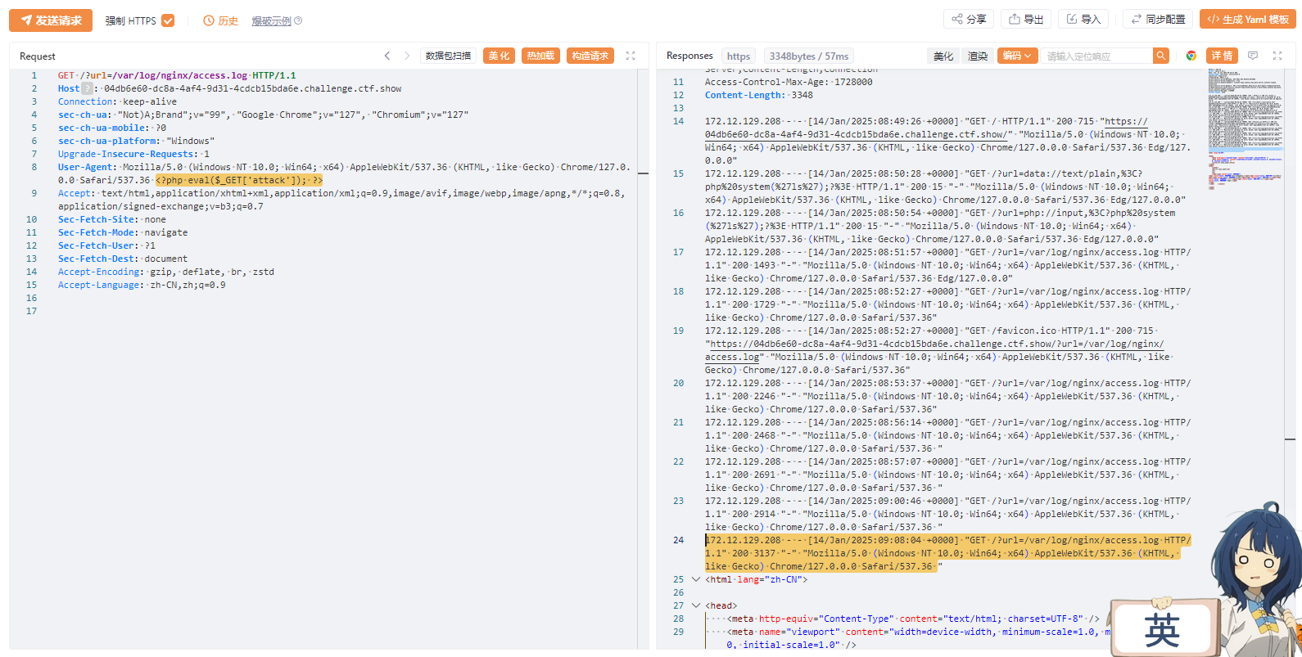Click the 发送请求 send request button

(51, 20)
